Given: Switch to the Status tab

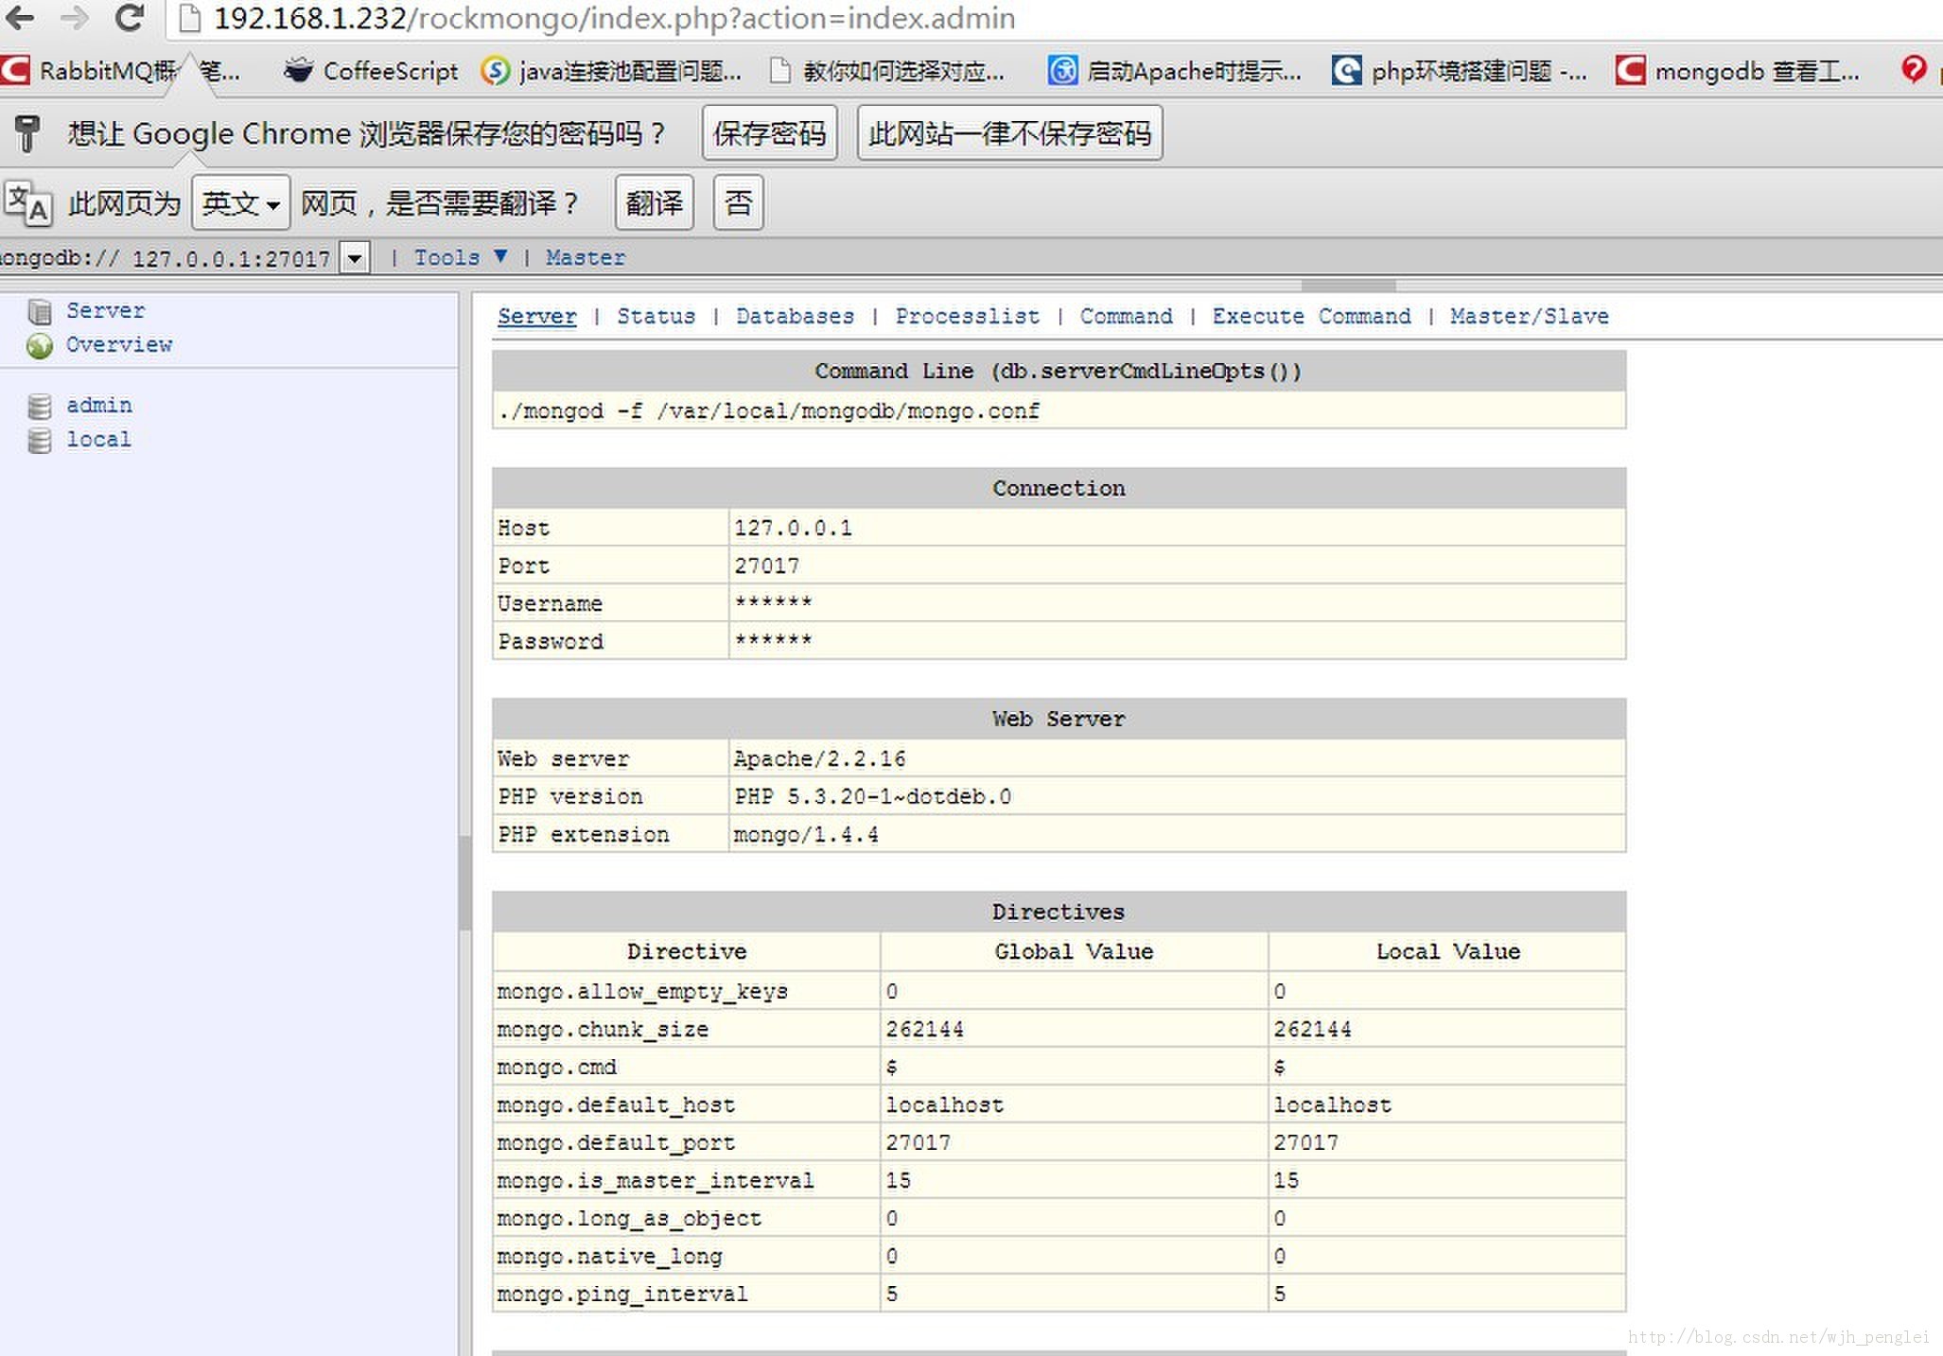Looking at the screenshot, I should coord(656,316).
